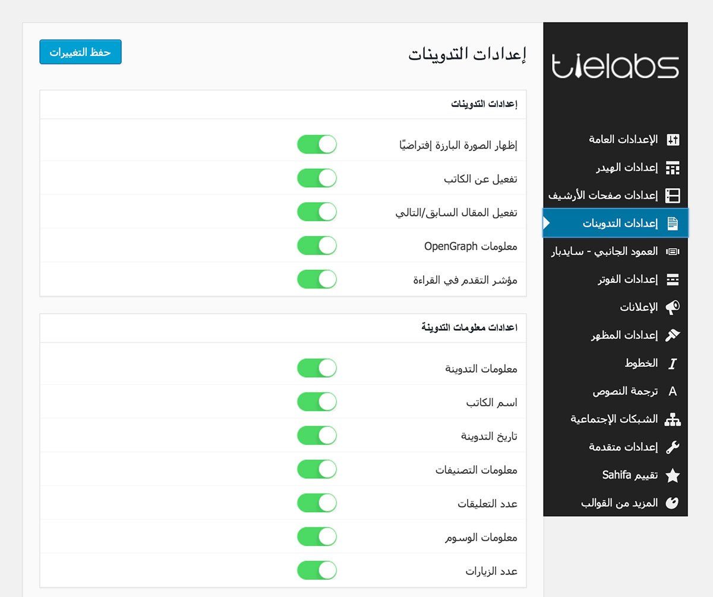This screenshot has width=713, height=597.
Task: Toggle معلومات التصنيفات switch
Action: click(x=317, y=469)
